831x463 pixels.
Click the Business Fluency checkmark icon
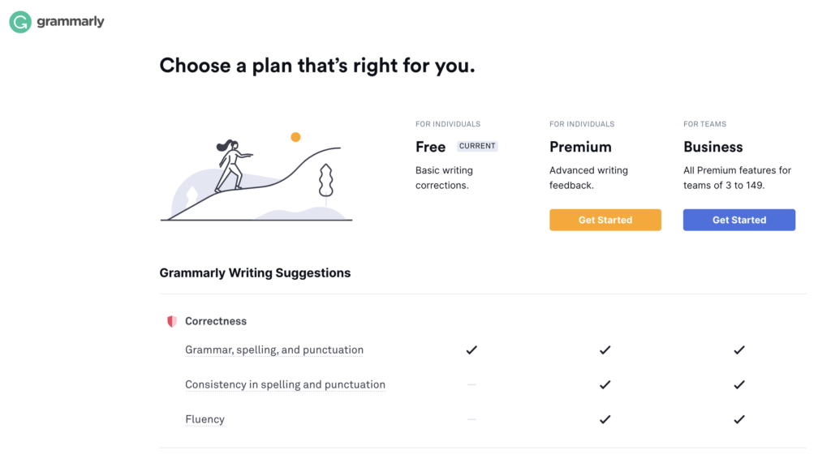coord(739,419)
